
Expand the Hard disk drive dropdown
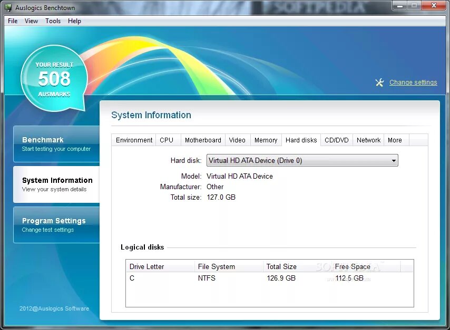[x=302, y=161]
